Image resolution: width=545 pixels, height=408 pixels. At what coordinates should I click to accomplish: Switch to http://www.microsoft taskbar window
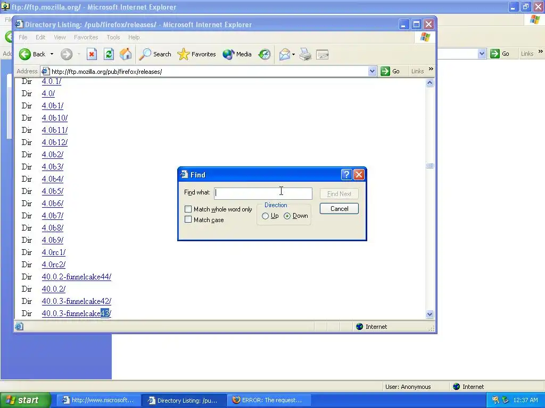98,400
